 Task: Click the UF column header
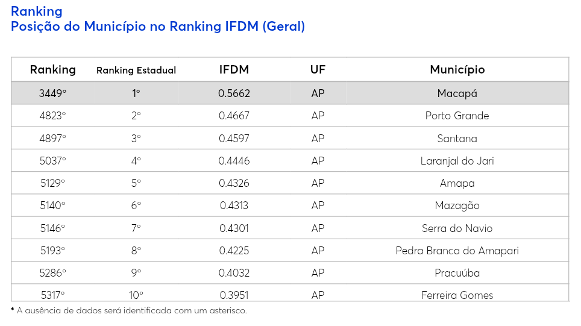(318, 70)
